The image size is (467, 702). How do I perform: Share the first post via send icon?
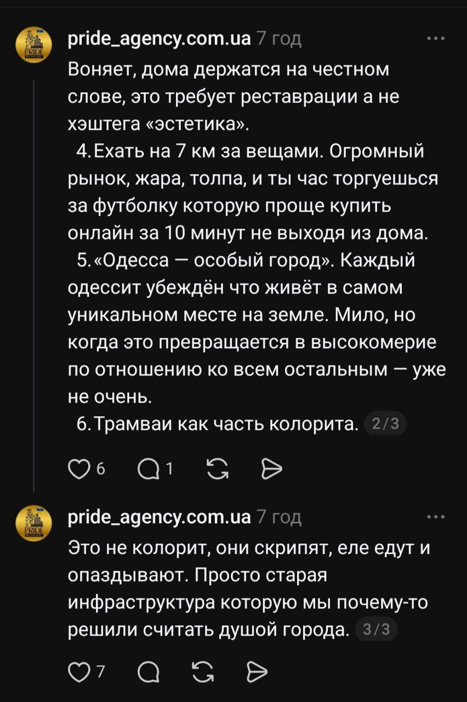271,468
